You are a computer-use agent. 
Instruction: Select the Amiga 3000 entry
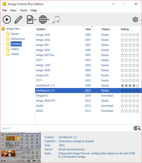pyautogui.click(x=43, y=50)
